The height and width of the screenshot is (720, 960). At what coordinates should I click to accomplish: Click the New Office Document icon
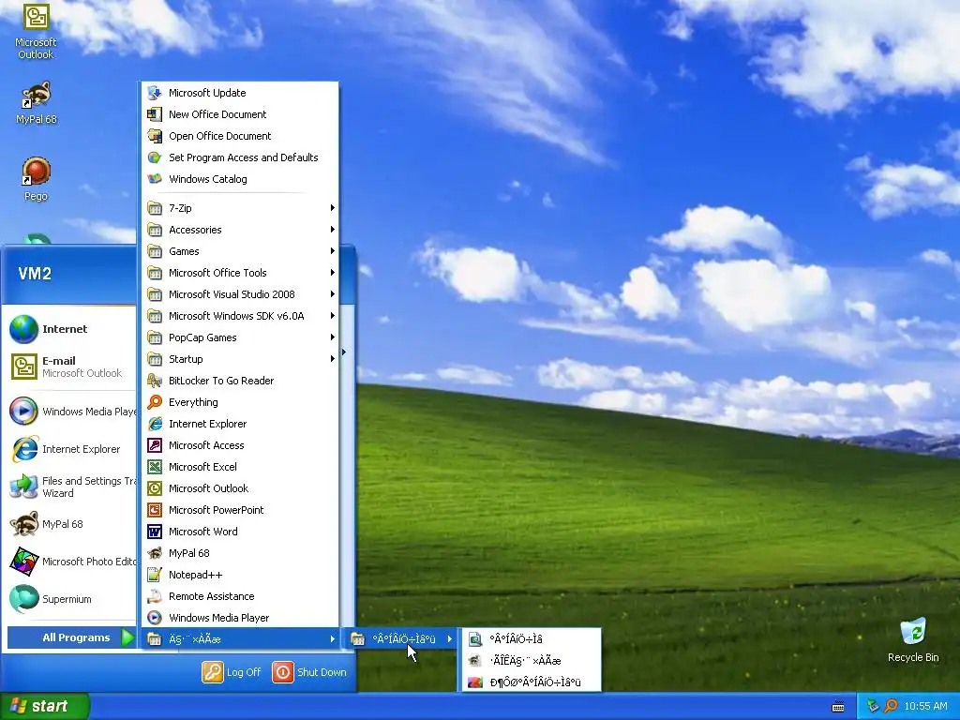tap(155, 114)
